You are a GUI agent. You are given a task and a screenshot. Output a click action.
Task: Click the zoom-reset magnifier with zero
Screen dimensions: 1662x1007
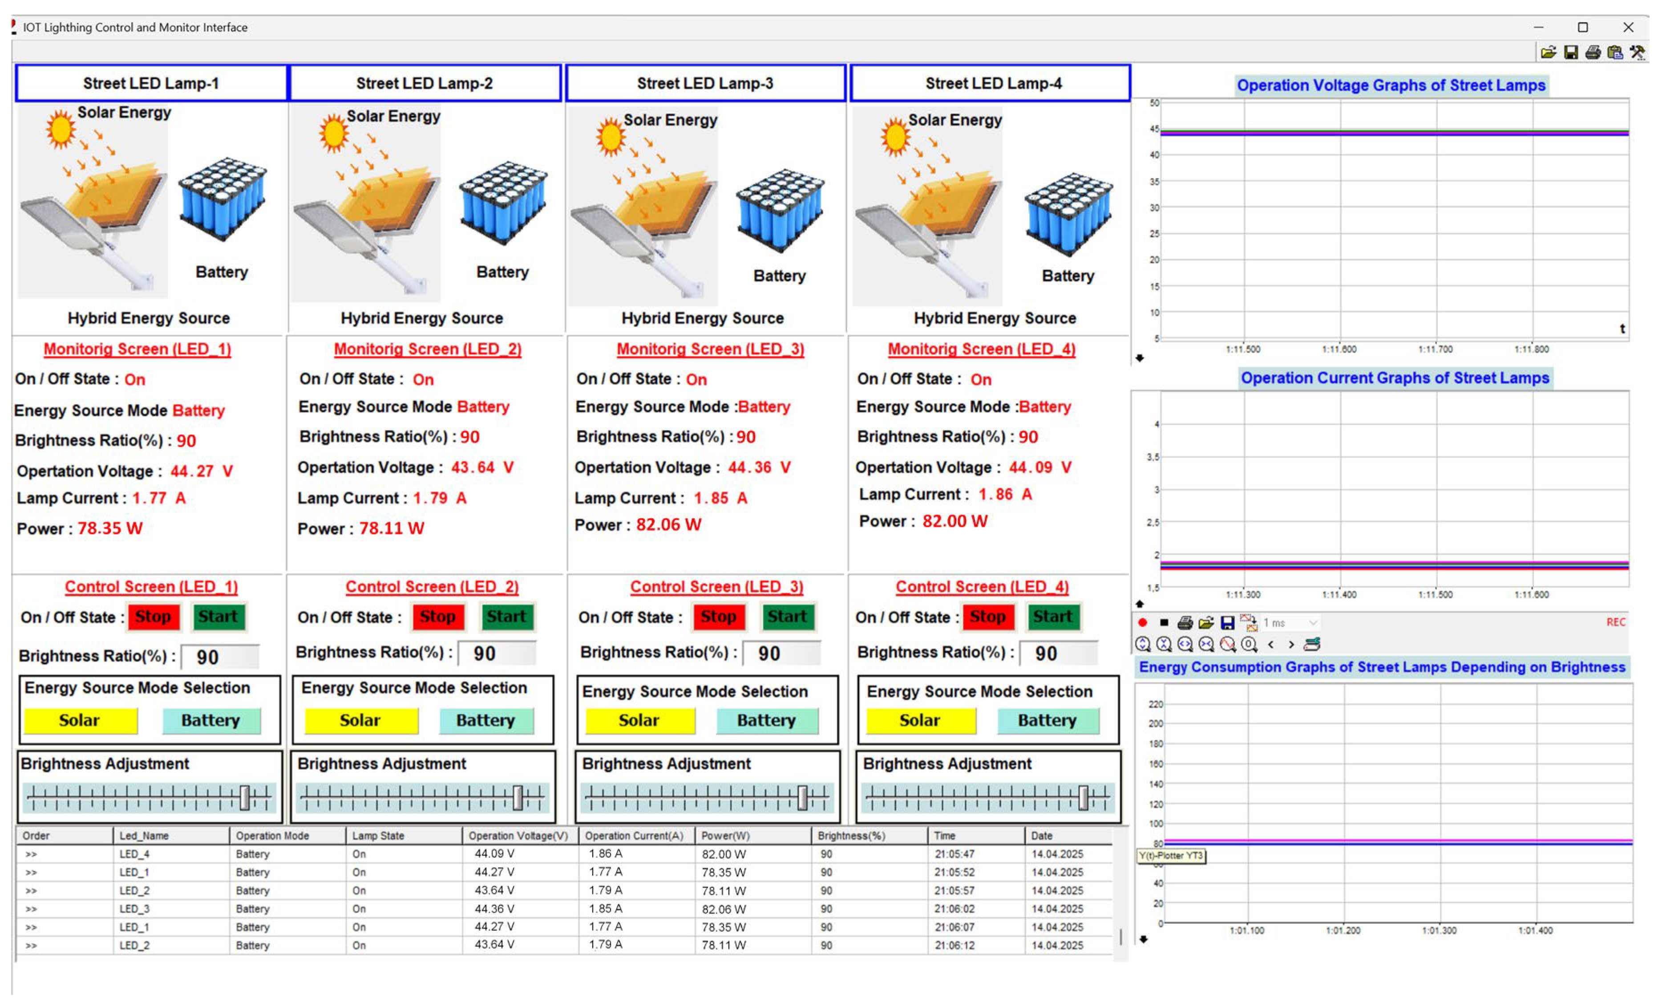[x=1249, y=644]
